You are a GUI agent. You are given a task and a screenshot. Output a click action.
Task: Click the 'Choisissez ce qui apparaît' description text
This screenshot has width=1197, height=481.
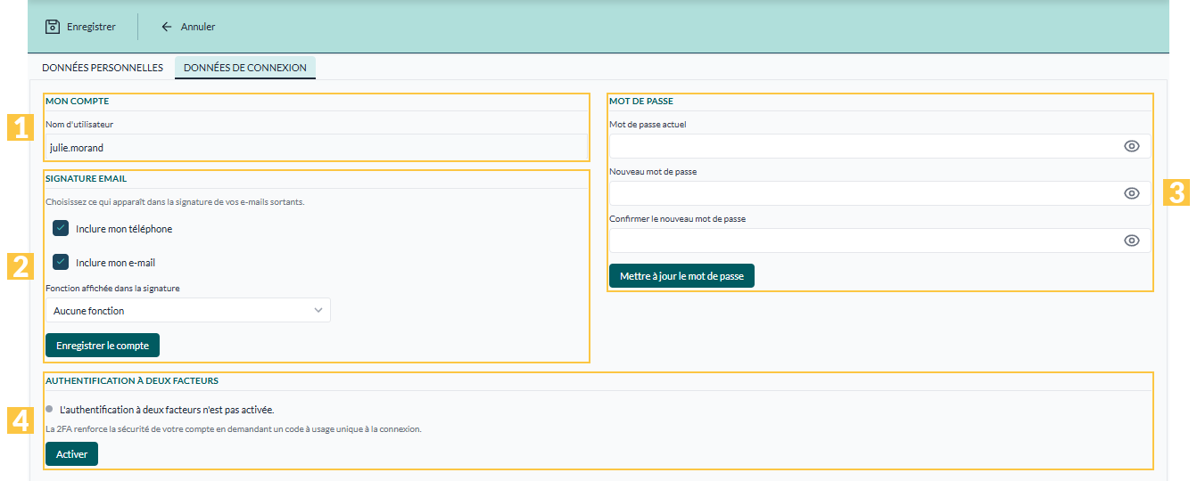[175, 202]
